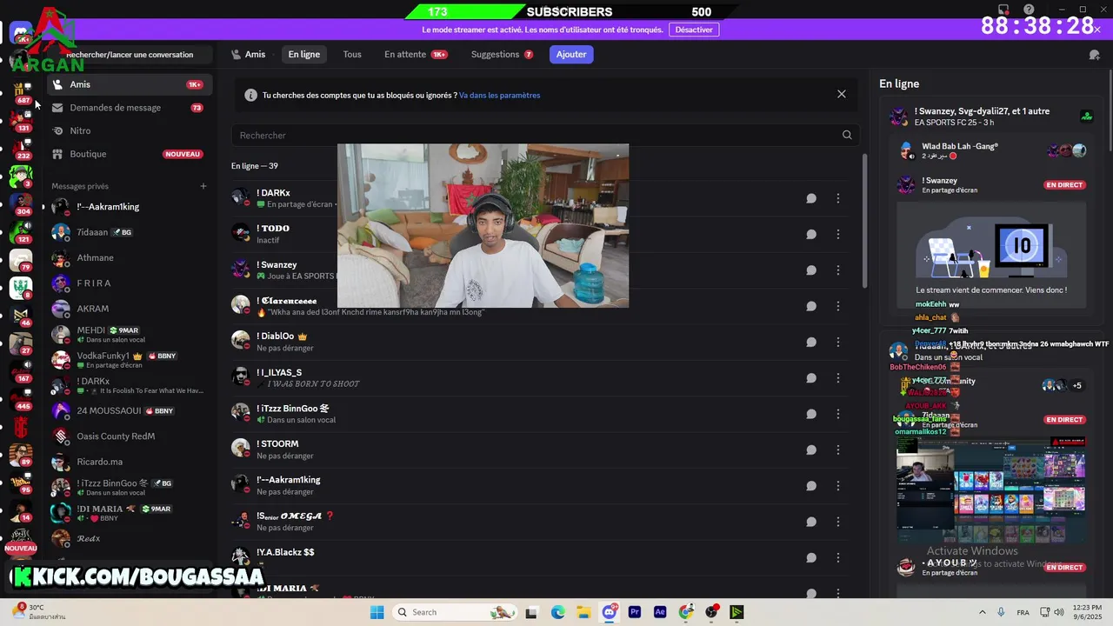
Task: Open the weather widget showing 30°C
Action: point(39,612)
